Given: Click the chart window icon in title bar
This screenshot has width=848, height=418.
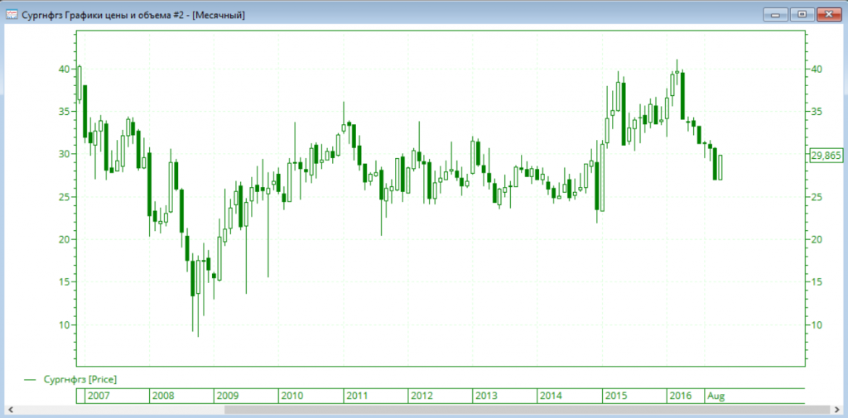Looking at the screenshot, I should (x=12, y=14).
